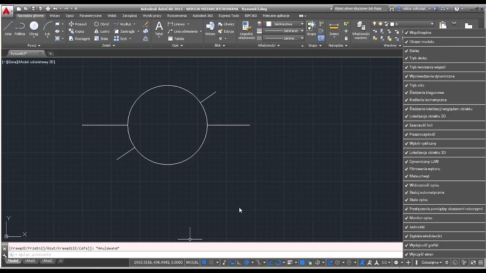486x273 pixels.
Task: Open the Opisz ribbon tab
Action: [x=69, y=16]
